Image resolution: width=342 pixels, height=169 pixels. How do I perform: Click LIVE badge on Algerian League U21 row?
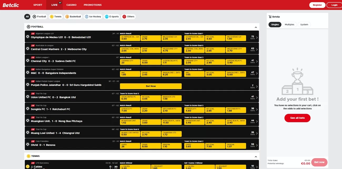(x=33, y=34)
